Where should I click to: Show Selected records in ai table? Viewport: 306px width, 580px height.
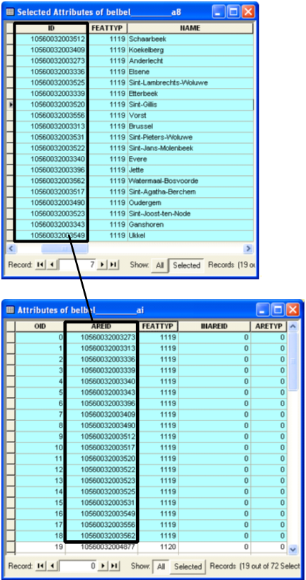click(188, 567)
